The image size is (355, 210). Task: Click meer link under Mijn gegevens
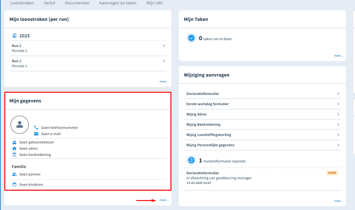pos(164,200)
